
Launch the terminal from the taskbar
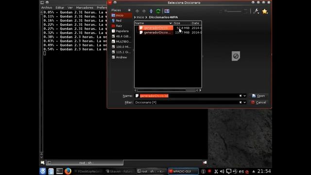coord(59,171)
